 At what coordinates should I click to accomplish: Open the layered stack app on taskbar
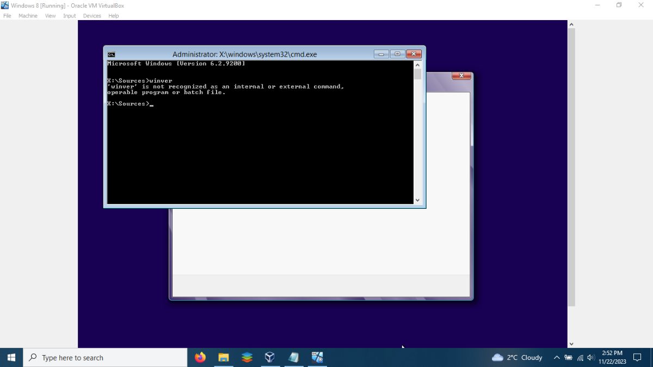click(x=247, y=357)
